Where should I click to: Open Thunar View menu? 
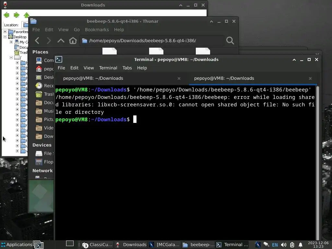click(x=63, y=30)
